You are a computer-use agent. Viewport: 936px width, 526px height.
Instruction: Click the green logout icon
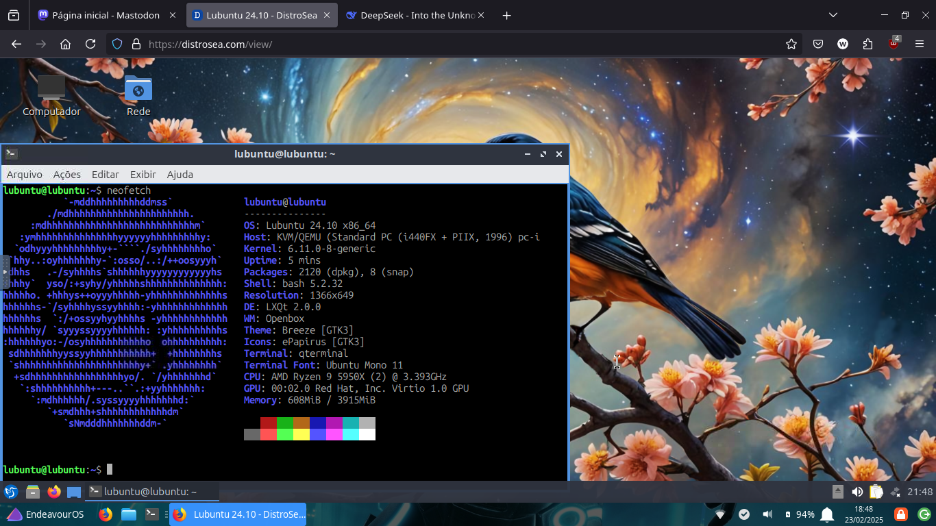pos(924,514)
